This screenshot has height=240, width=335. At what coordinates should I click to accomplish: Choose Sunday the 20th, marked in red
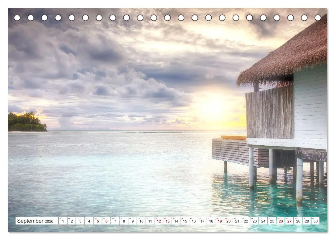[228, 221]
